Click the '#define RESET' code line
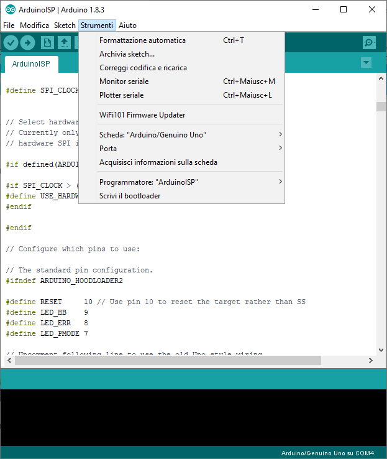 155,302
